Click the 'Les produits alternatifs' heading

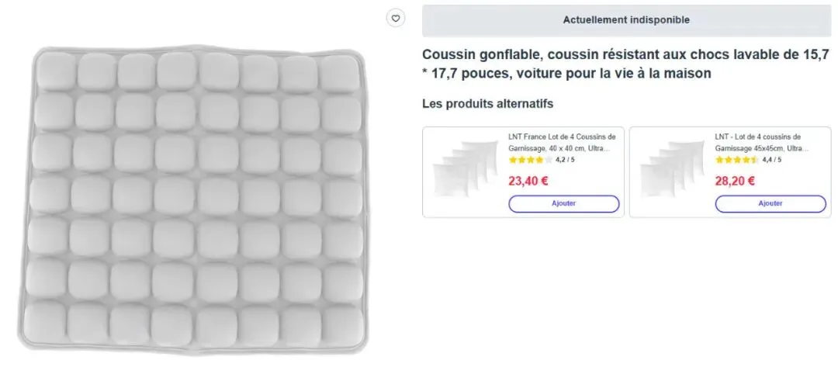(x=487, y=103)
